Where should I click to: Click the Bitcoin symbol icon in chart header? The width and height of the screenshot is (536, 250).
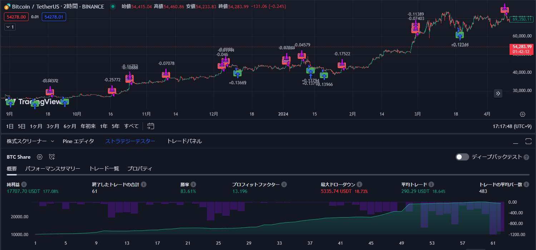pyautogui.click(x=7, y=6)
